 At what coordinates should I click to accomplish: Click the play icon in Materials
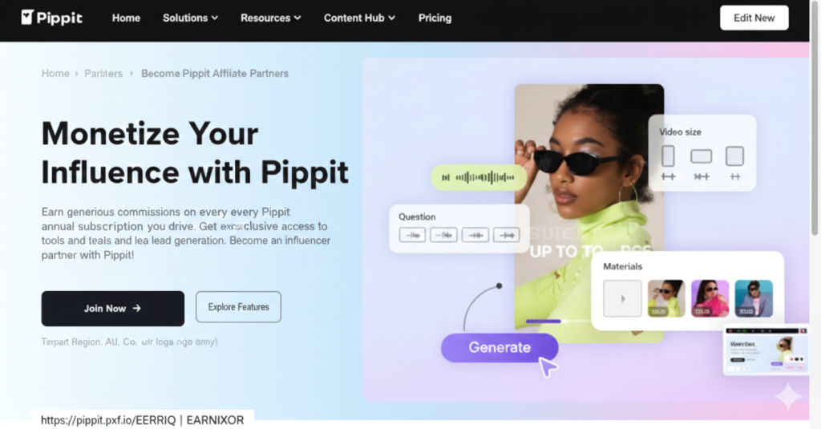pos(622,298)
